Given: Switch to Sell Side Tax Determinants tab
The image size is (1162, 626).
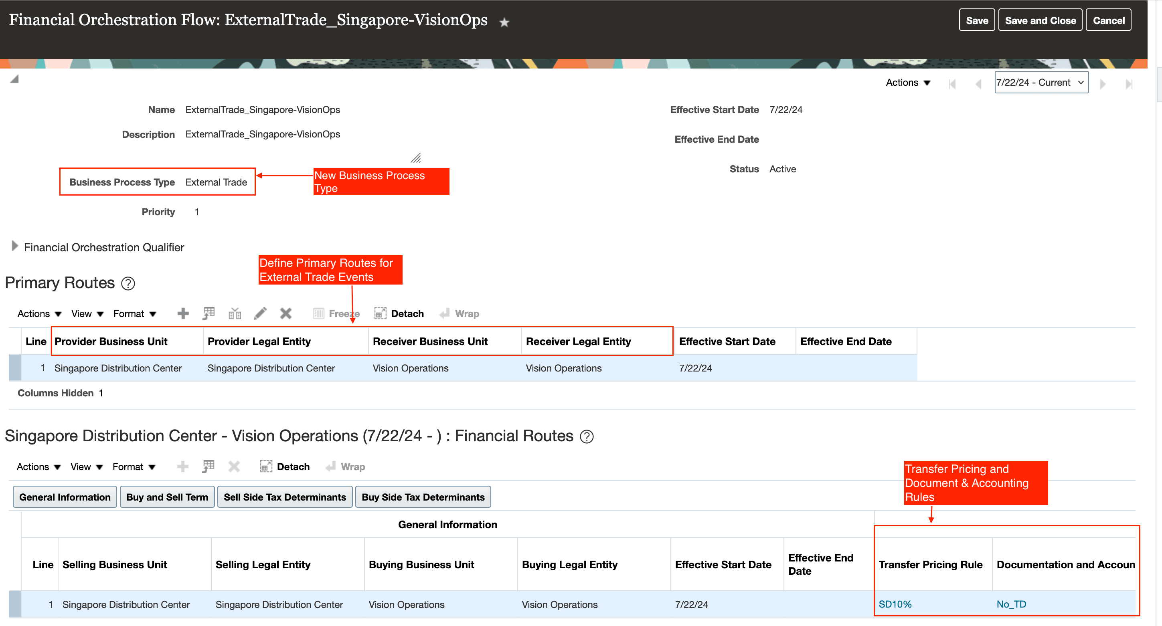Looking at the screenshot, I should click(x=285, y=497).
